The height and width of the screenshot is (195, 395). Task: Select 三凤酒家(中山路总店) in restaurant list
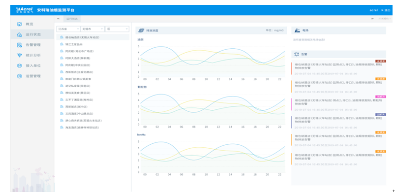click(x=92, y=114)
